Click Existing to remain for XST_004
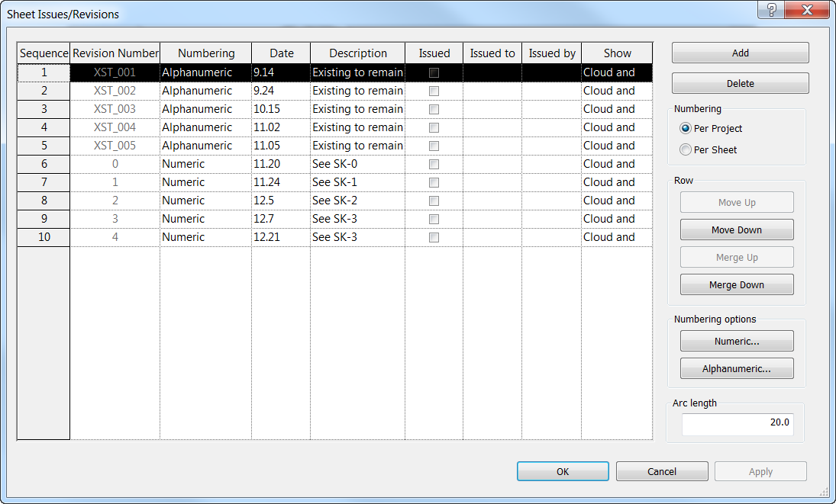The height and width of the screenshot is (504, 836). [358, 127]
